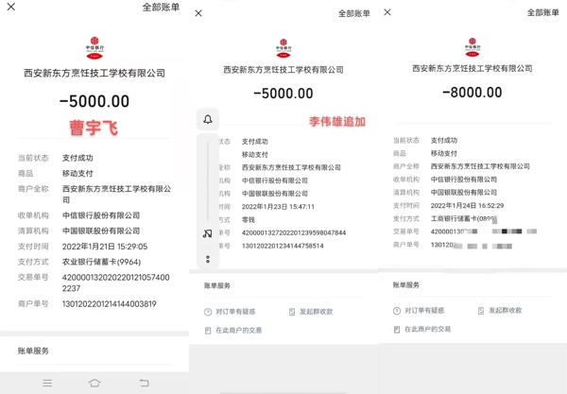Tap the Android back button
Viewport: 567px width, 394px height.
pyautogui.click(x=144, y=383)
